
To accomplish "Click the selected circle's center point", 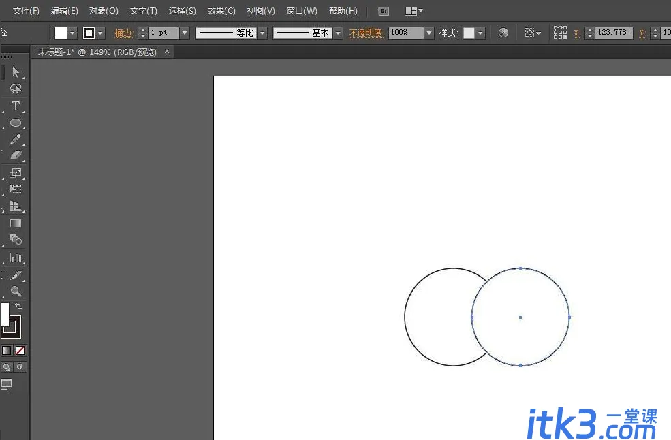I will [x=520, y=317].
